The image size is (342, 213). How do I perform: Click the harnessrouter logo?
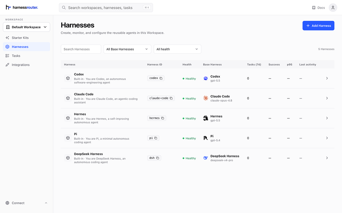(22, 7)
